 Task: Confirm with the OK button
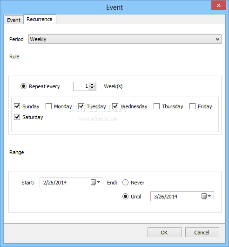164,233
